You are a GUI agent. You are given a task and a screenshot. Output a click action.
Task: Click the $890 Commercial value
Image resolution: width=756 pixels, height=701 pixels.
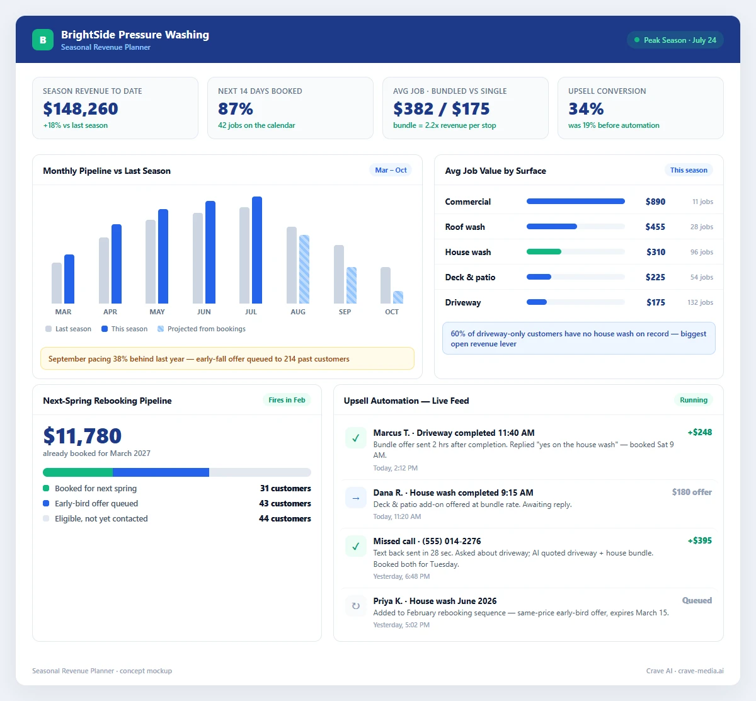[x=655, y=202]
